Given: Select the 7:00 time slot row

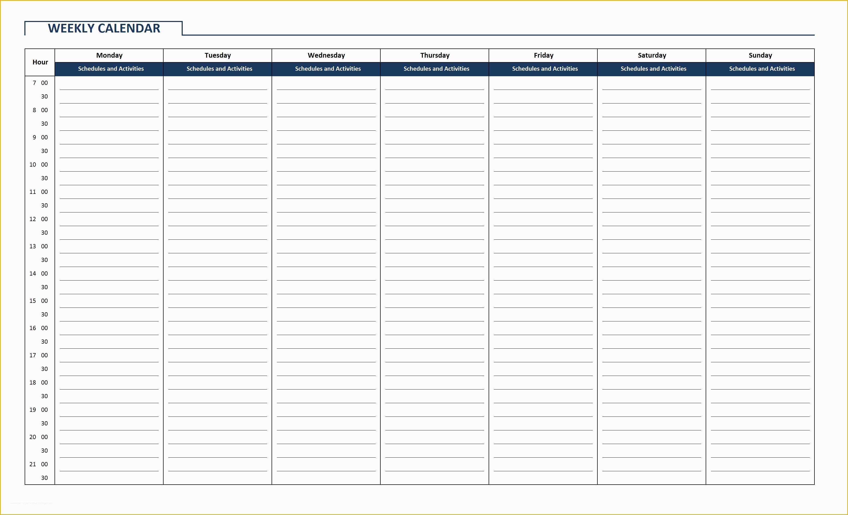Looking at the screenshot, I should click(x=424, y=82).
